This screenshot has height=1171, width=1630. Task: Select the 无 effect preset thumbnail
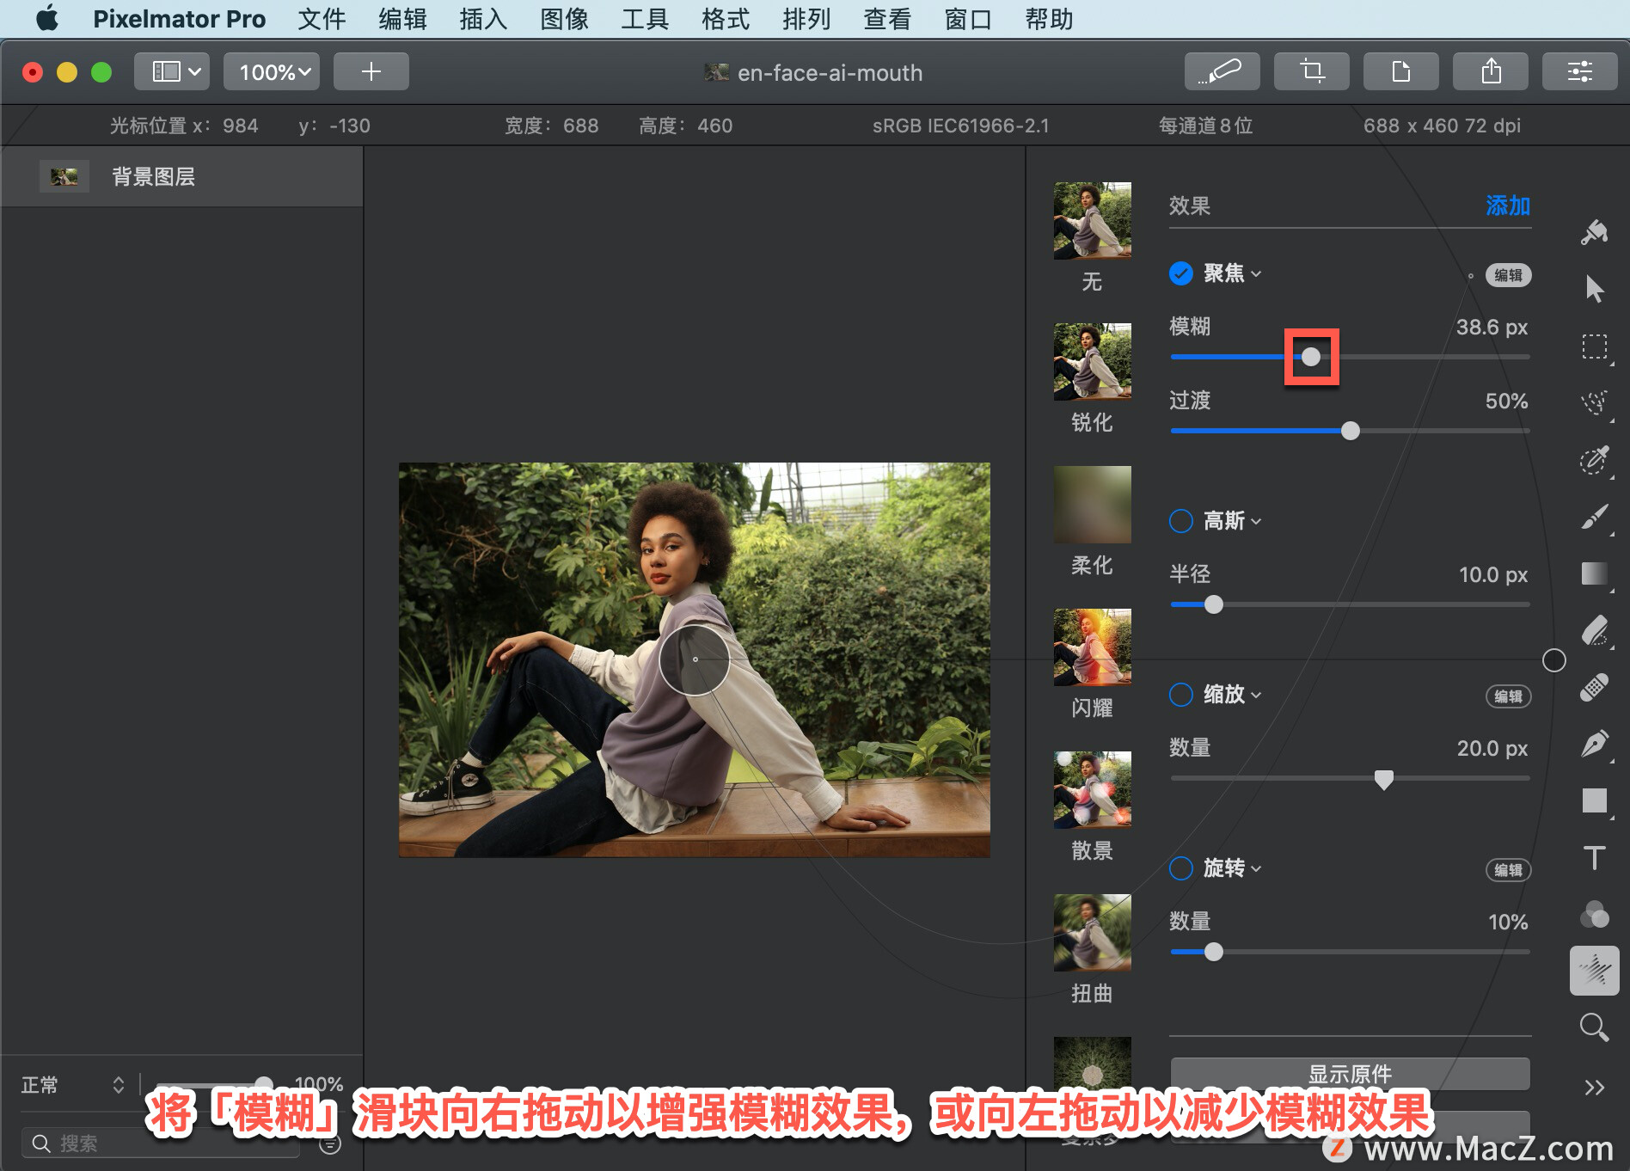pos(1092,221)
